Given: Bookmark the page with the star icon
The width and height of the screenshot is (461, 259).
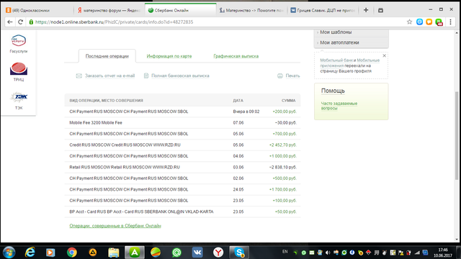Looking at the screenshot, I should (409, 22).
